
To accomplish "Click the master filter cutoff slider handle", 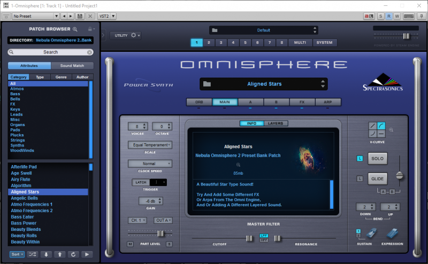I will click(x=249, y=238).
